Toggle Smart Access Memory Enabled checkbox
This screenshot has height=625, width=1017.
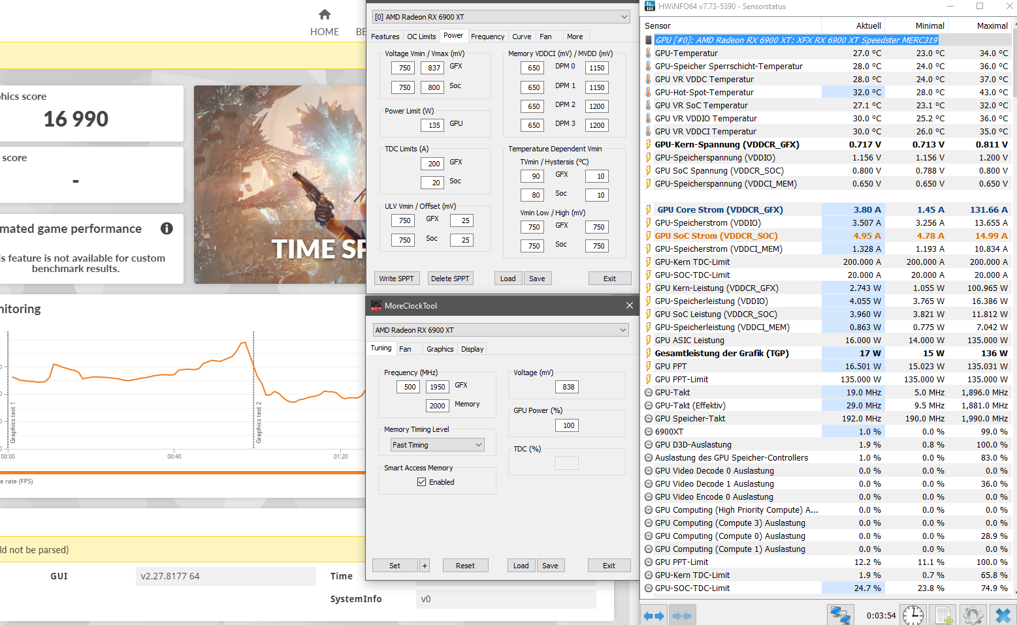pos(422,482)
